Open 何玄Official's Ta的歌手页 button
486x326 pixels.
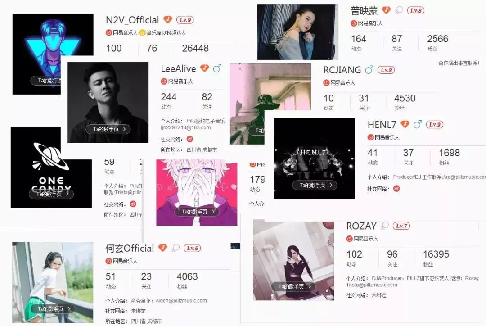coord(53,308)
